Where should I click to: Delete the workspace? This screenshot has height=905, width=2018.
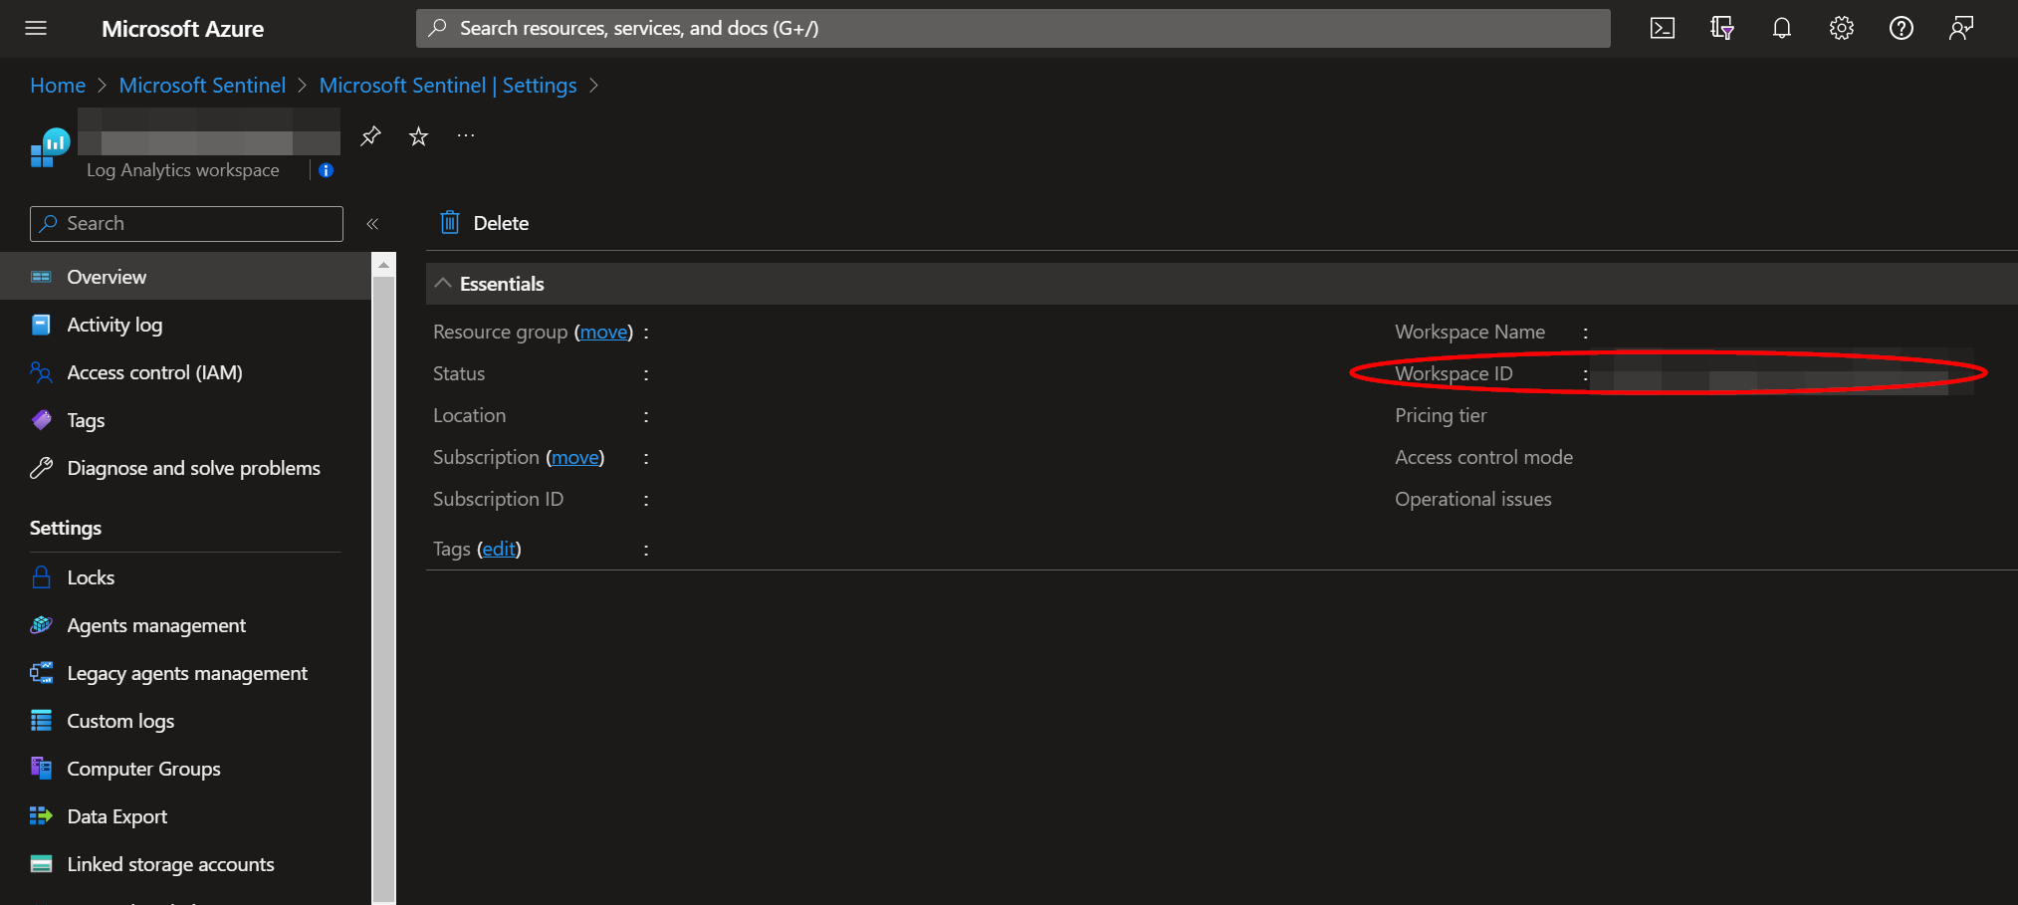(x=485, y=223)
